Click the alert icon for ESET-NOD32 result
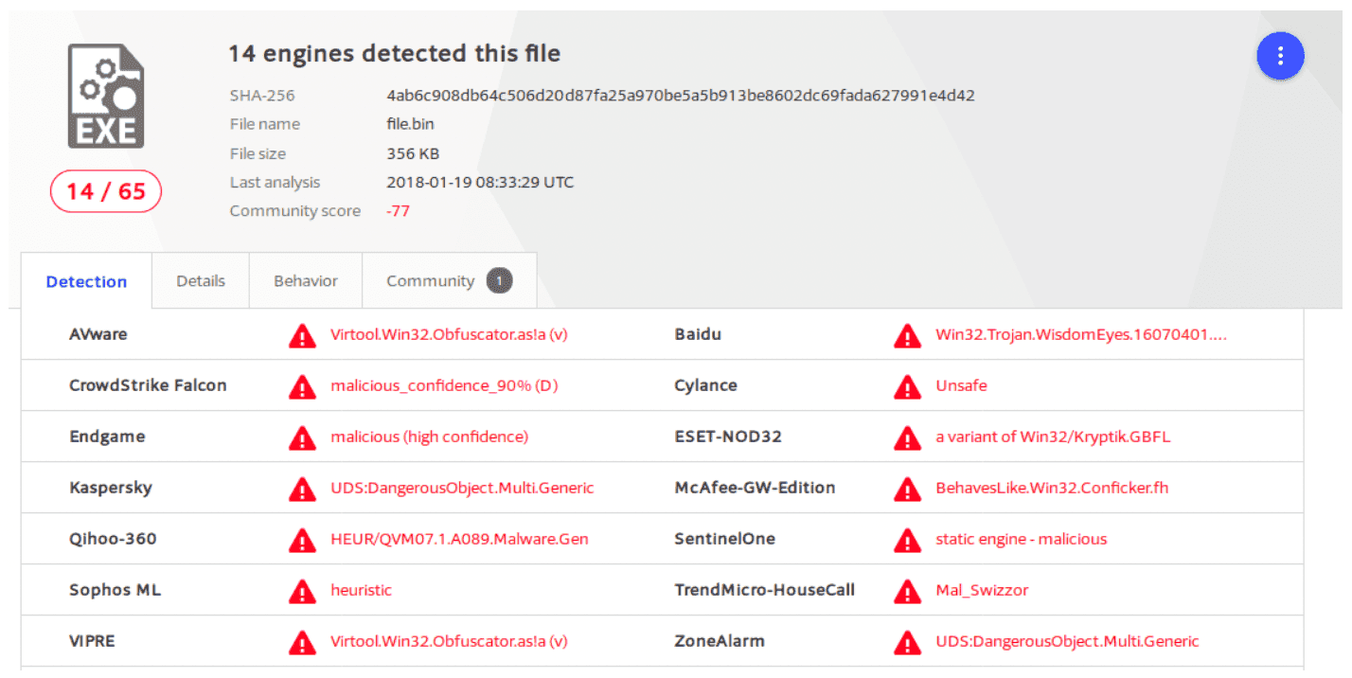The image size is (1352, 678). coord(907,437)
